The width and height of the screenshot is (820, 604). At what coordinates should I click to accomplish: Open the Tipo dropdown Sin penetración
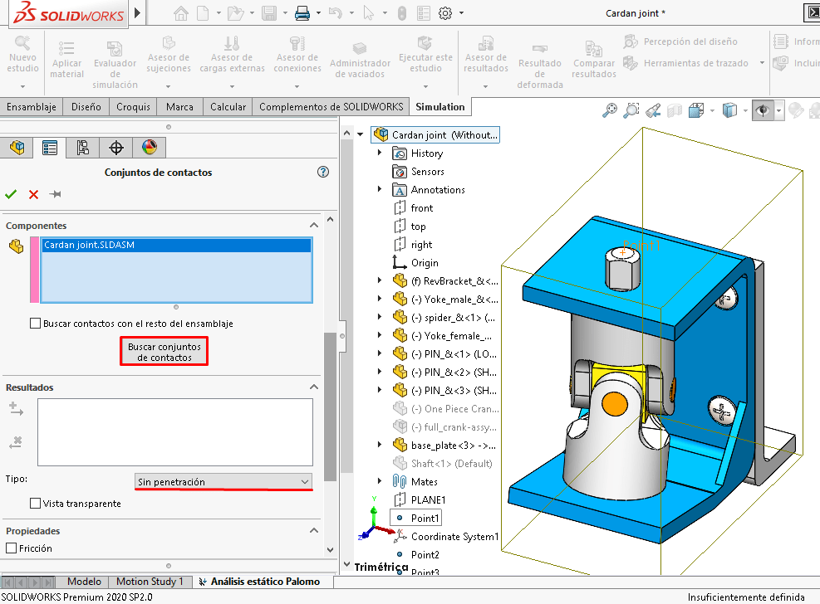tap(223, 481)
